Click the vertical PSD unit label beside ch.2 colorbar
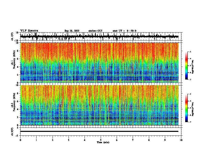The width and height of the screenshot is (204, 157). 193,109
